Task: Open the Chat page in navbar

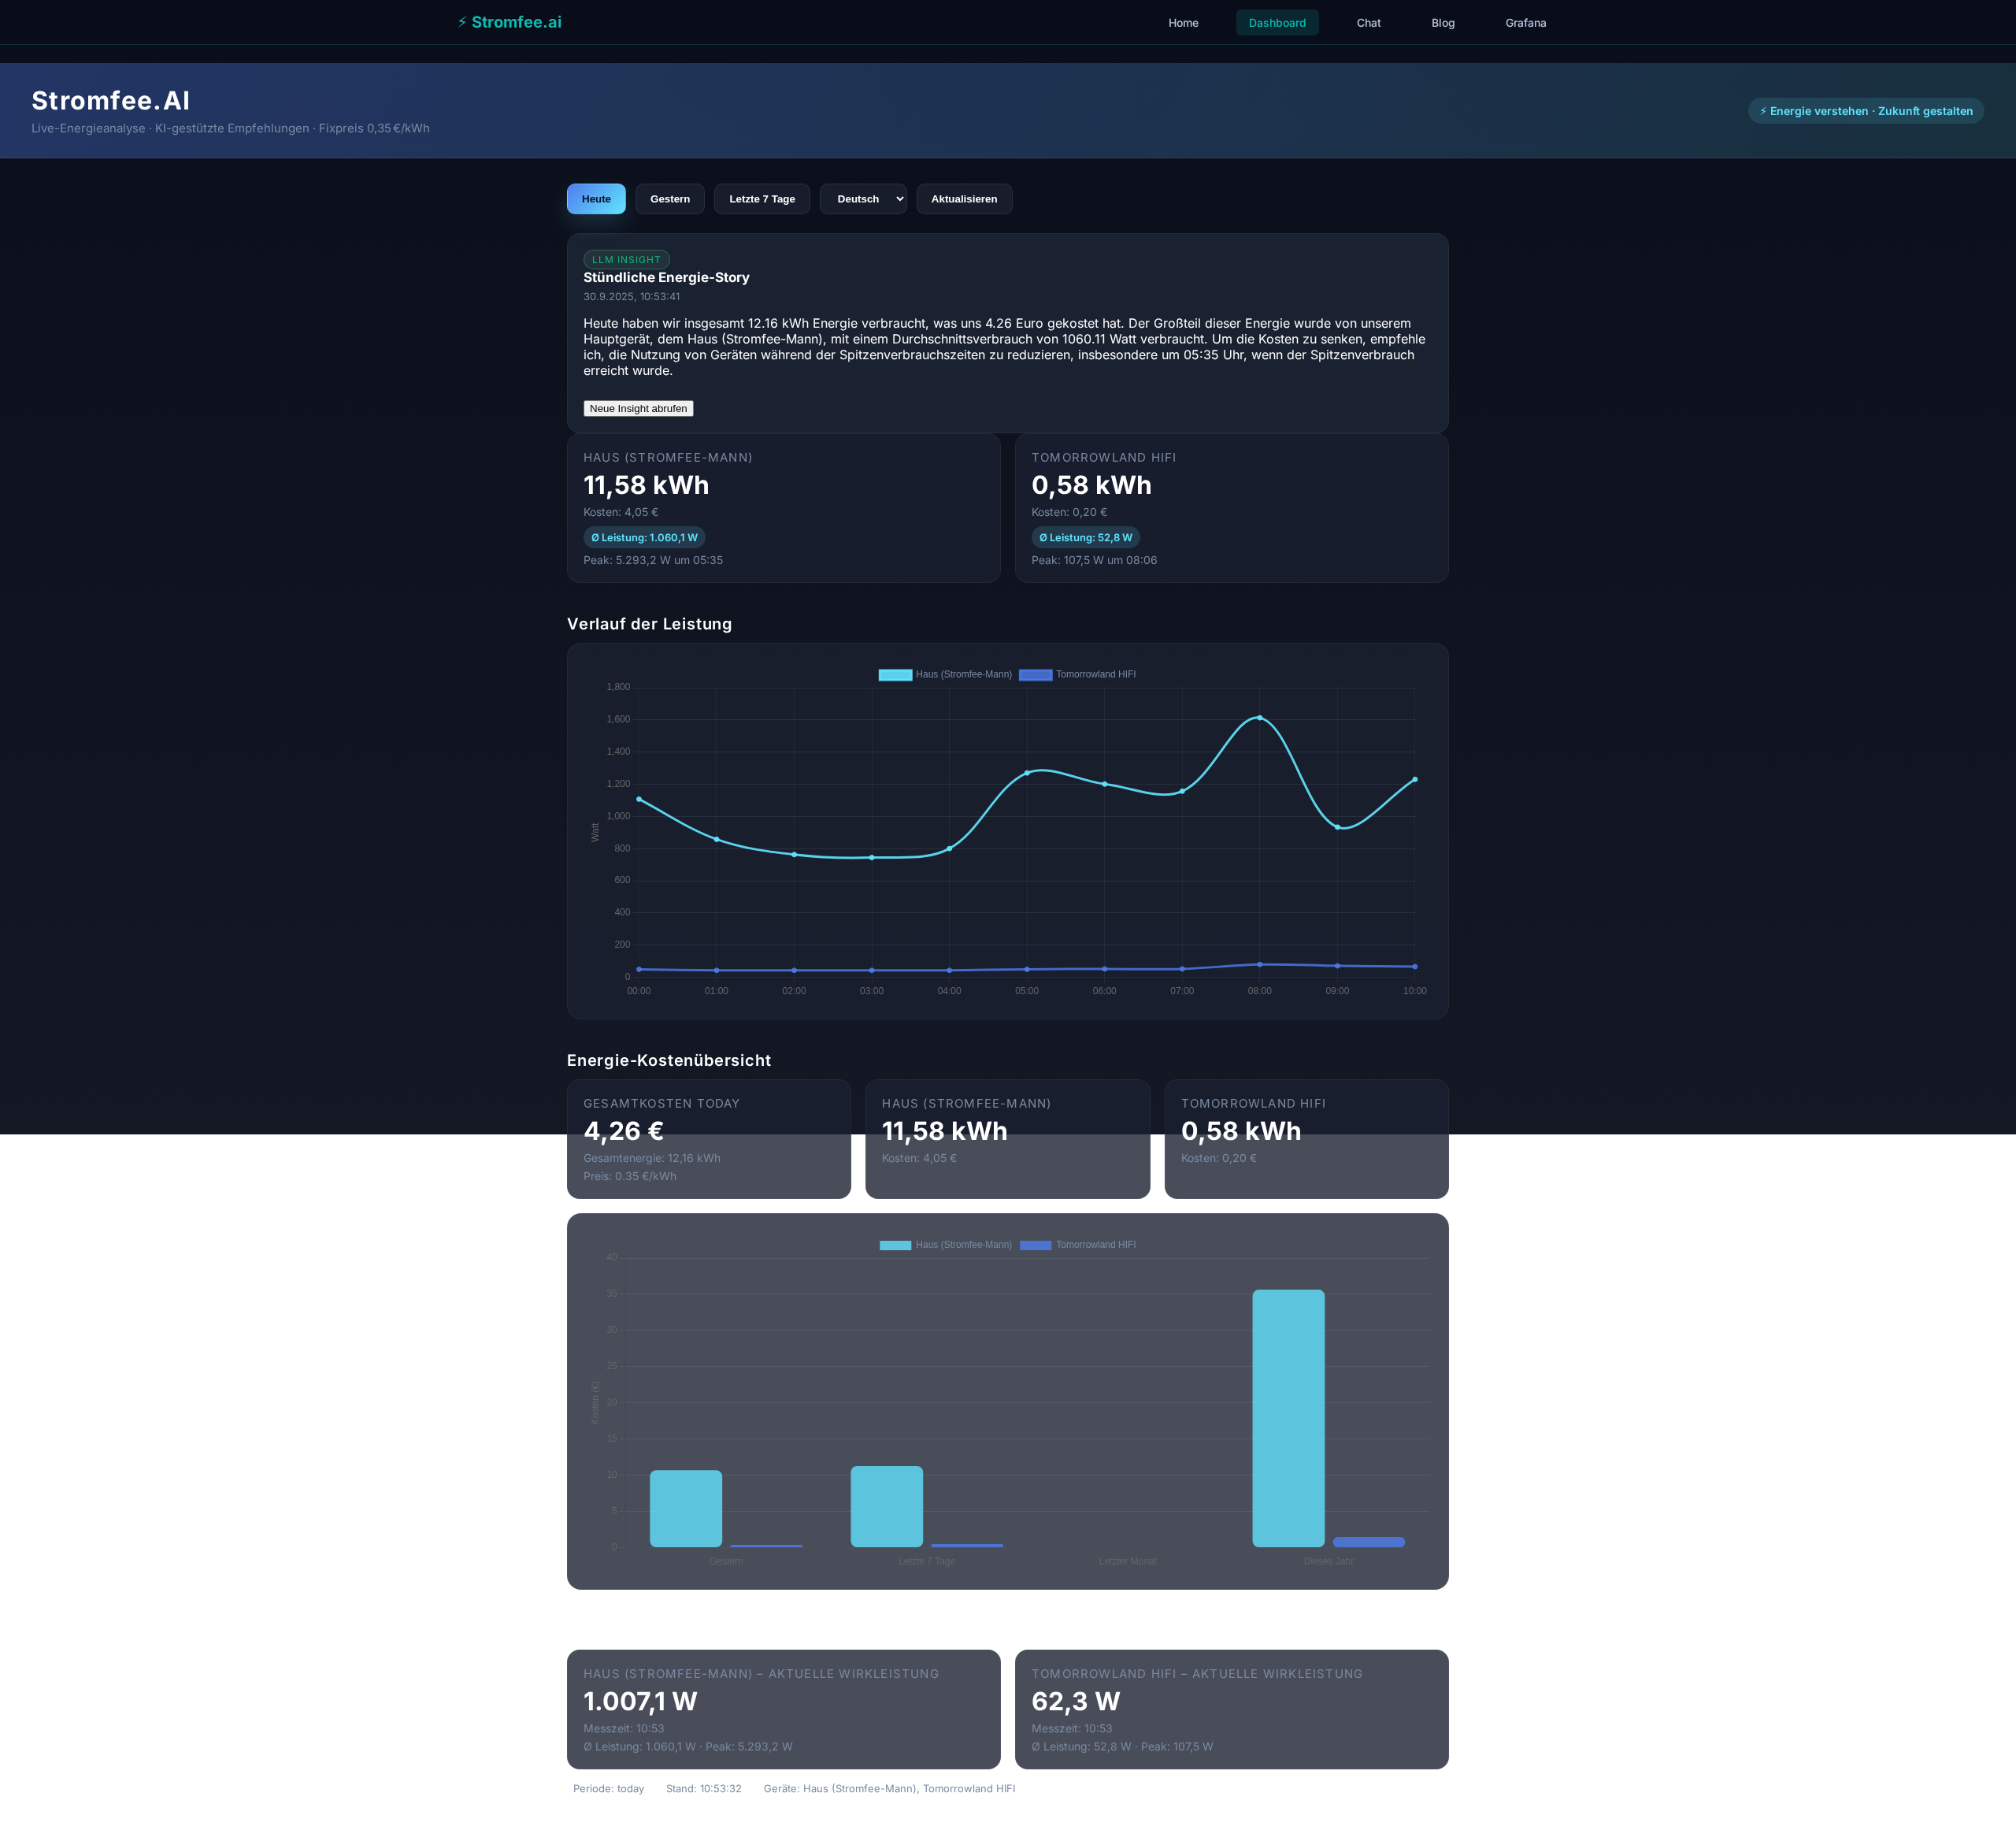Action: [1368, 23]
